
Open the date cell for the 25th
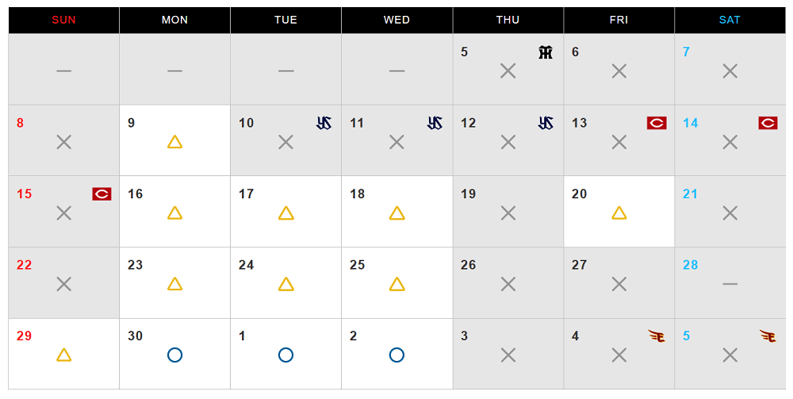click(x=396, y=282)
